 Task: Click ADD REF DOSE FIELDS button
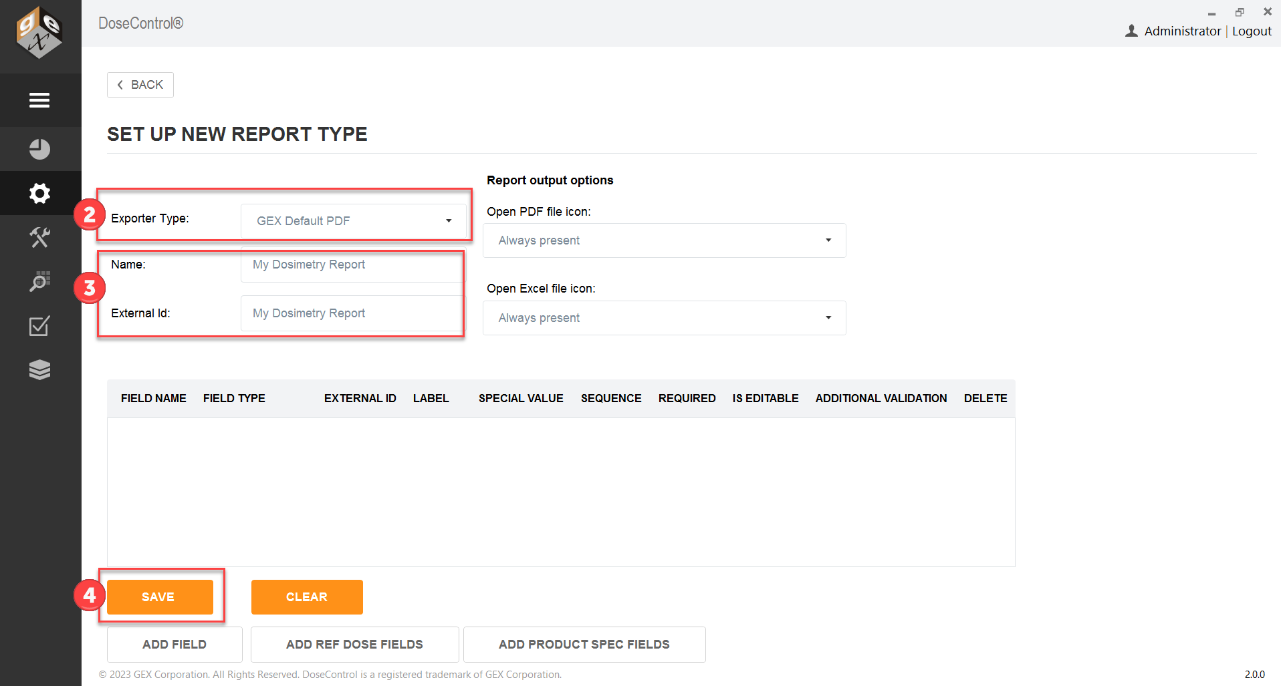[x=354, y=645]
